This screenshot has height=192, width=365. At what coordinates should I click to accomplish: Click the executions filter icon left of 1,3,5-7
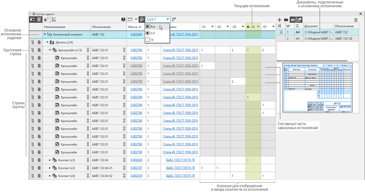142,19
